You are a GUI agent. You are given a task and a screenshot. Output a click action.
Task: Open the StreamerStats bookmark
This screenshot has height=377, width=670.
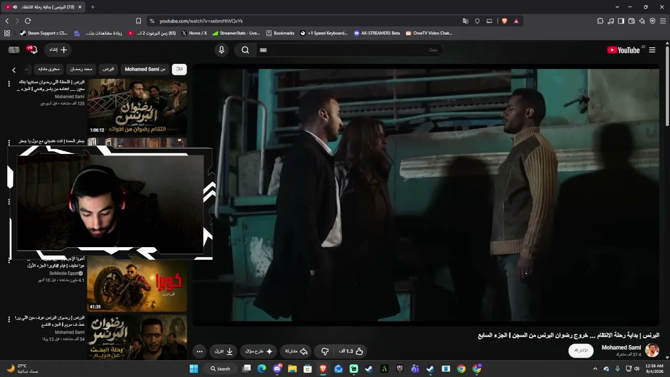coord(236,33)
